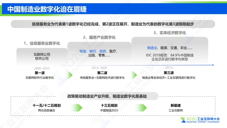
Task: Click the 中国制造2025 text
Action: coord(109,111)
